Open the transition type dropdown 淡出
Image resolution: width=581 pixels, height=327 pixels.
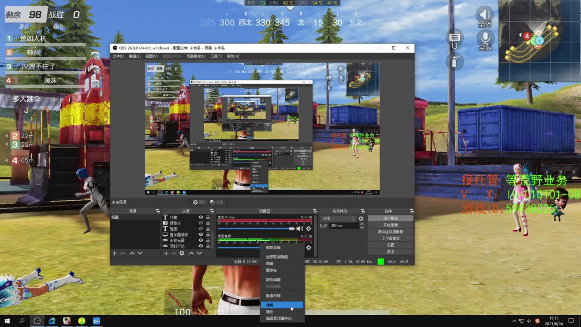(339, 218)
